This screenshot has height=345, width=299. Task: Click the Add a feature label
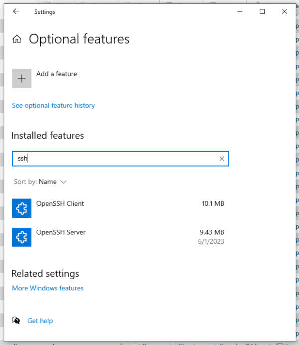tap(57, 74)
